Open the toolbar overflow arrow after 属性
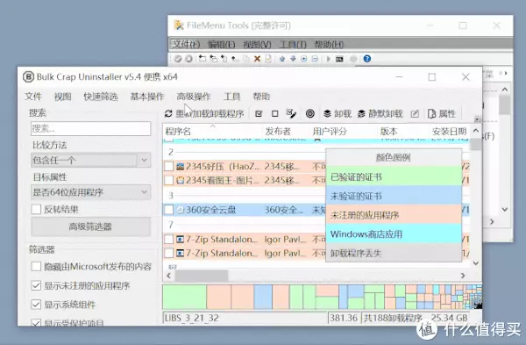 (x=477, y=119)
